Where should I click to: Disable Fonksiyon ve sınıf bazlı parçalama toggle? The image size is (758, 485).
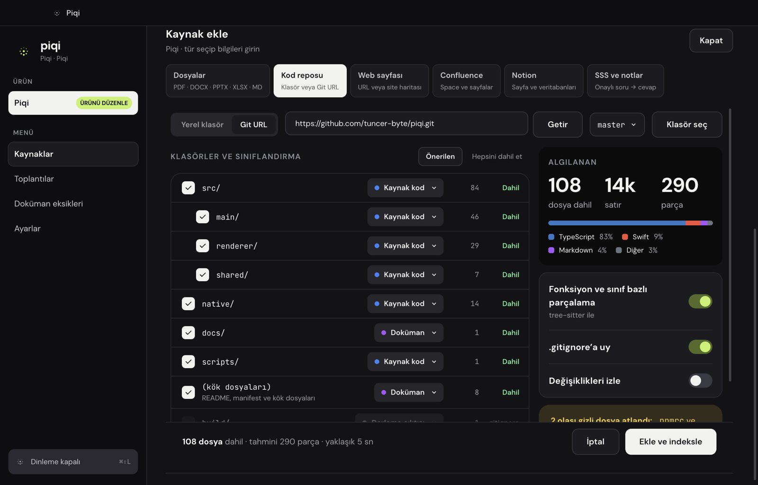click(x=700, y=301)
